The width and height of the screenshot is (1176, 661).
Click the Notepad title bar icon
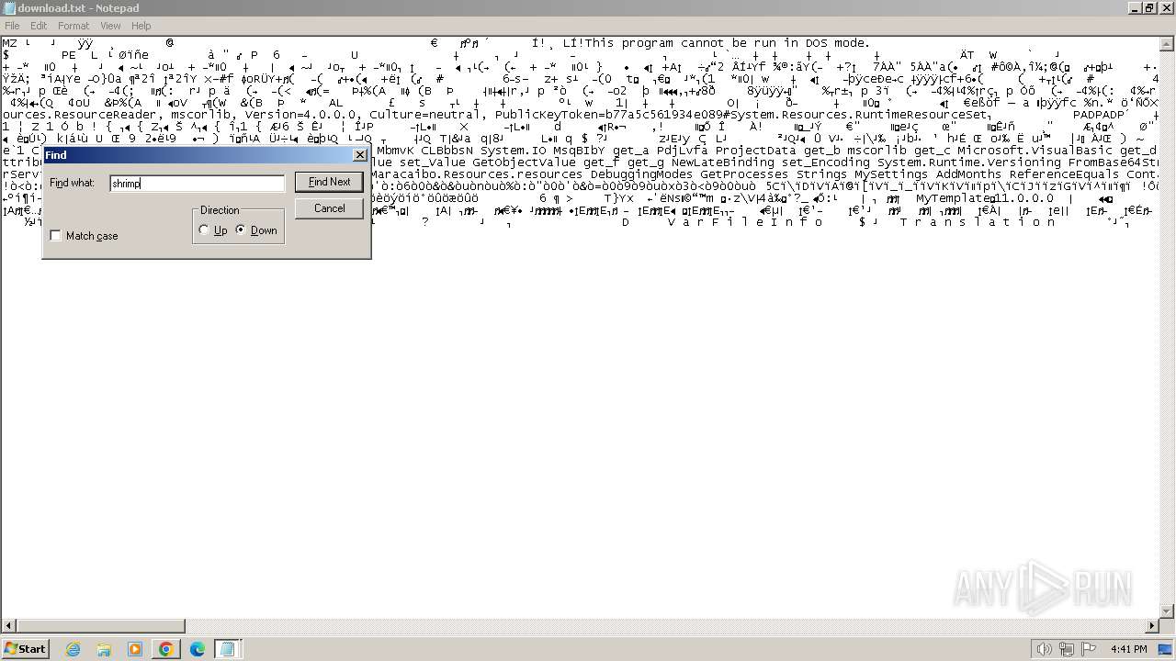8,8
